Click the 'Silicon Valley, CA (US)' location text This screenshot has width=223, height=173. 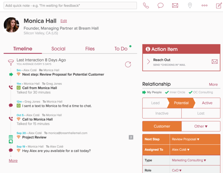[41, 33]
